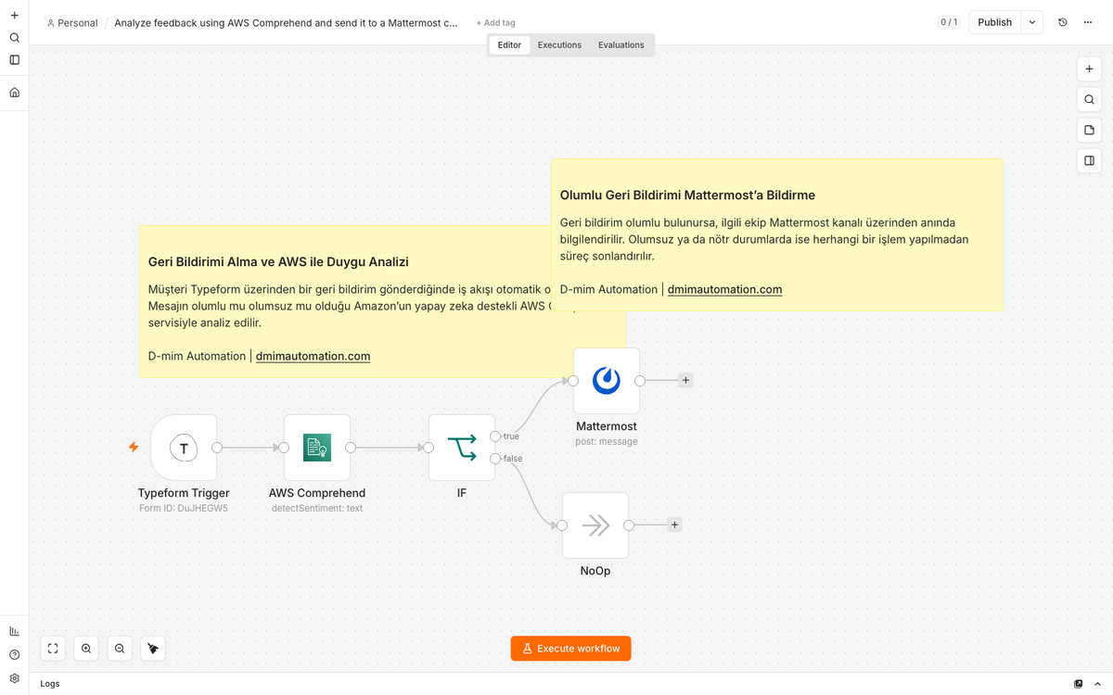Image resolution: width=1113 pixels, height=695 pixels.
Task: Open the Publish dropdown arrow
Action: click(1032, 22)
